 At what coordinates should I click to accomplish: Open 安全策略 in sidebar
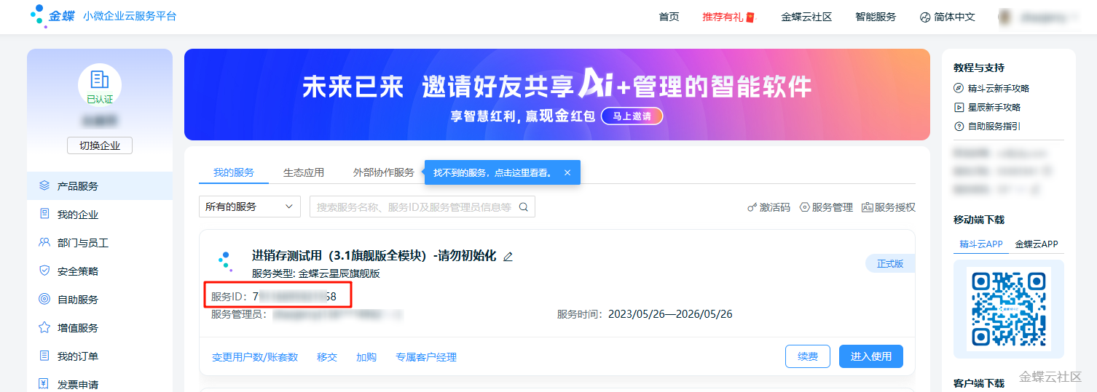(x=78, y=271)
